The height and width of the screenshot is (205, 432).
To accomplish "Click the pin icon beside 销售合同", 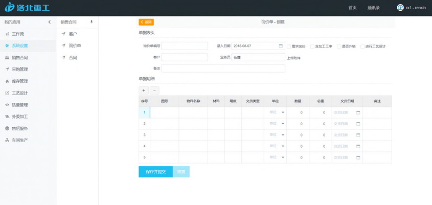I will [92, 22].
